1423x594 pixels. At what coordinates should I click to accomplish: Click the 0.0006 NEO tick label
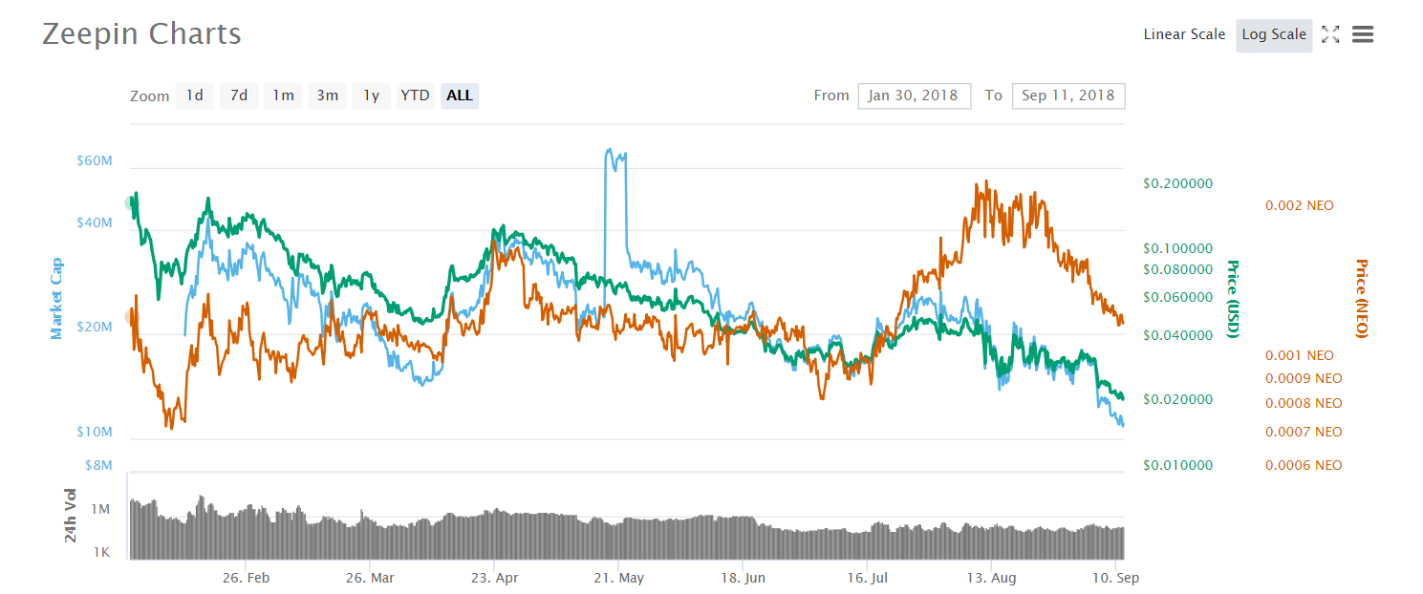pyautogui.click(x=1304, y=465)
